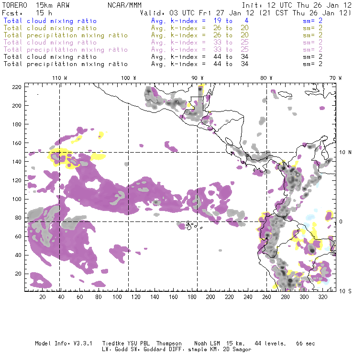Select the "110 W" longitude label

coord(60,78)
